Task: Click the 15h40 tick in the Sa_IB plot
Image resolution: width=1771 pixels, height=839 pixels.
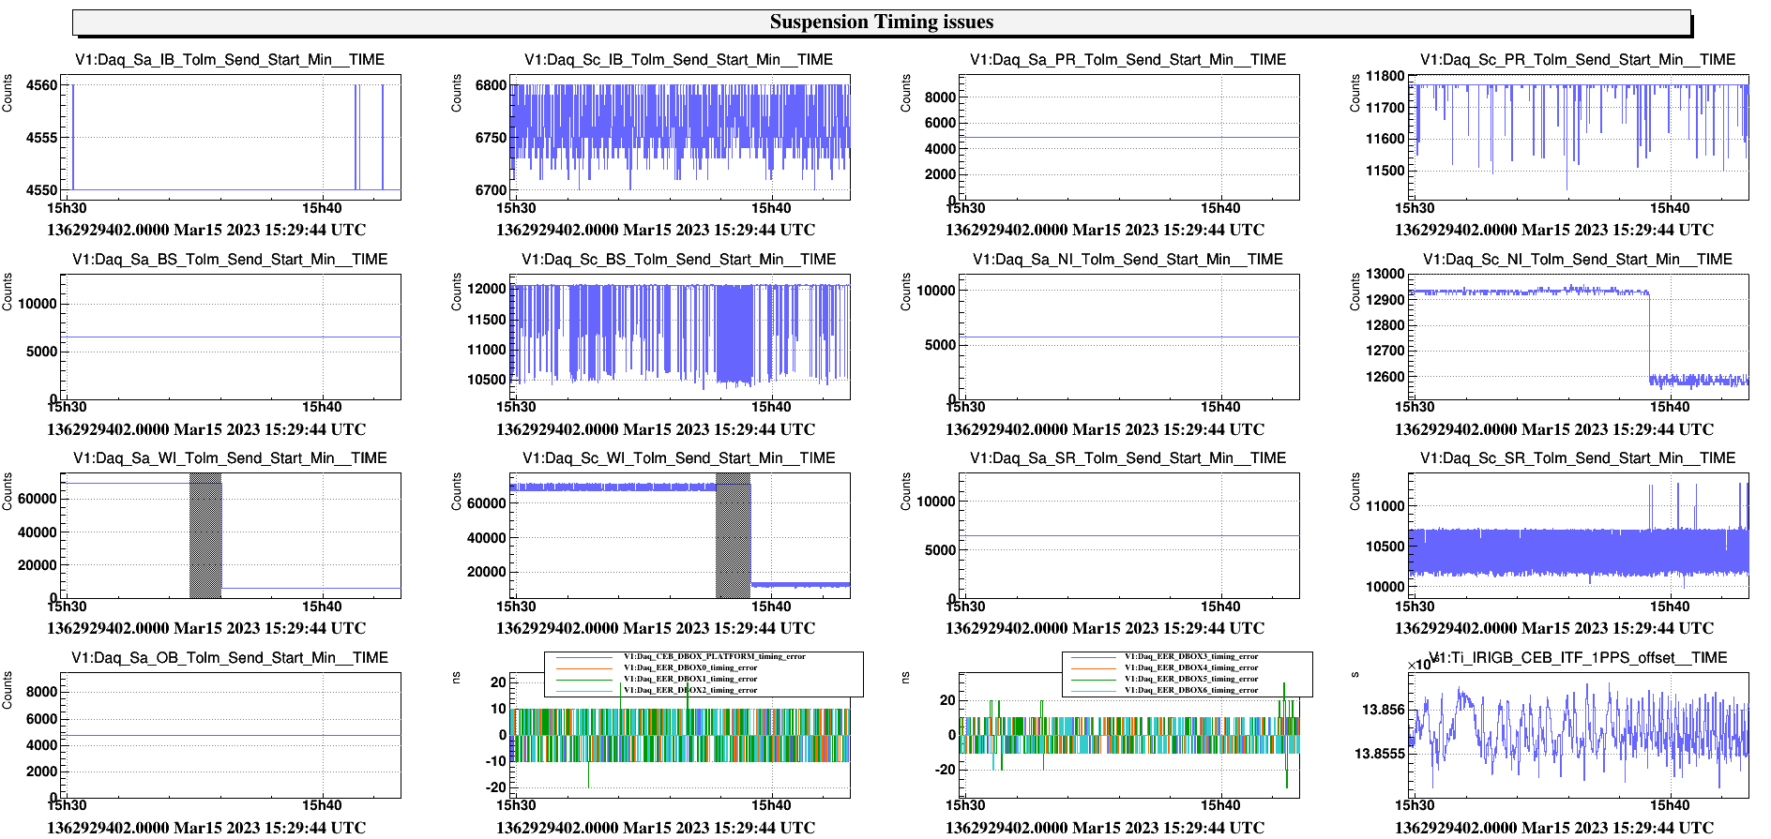Action: pos(322,208)
